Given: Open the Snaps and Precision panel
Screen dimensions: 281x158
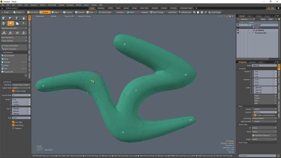Looking at the screenshot, I should [14, 46].
